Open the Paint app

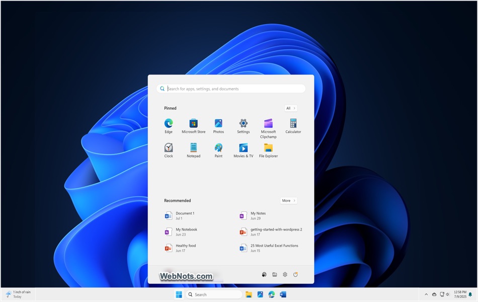tap(218, 150)
